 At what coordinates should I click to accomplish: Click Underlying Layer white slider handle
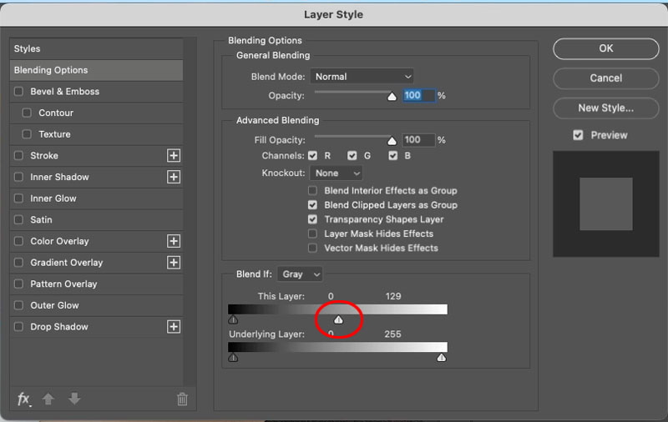point(442,357)
